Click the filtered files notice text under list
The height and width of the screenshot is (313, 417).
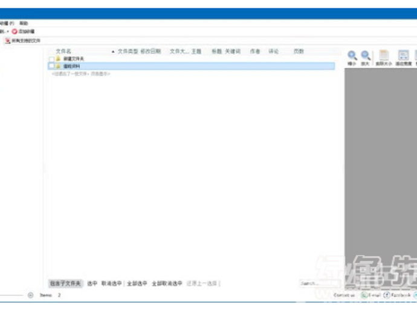tap(81, 74)
